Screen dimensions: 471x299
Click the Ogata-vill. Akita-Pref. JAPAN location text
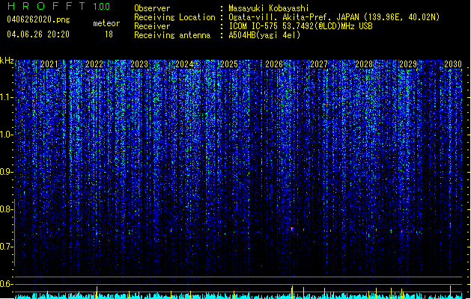[334, 17]
